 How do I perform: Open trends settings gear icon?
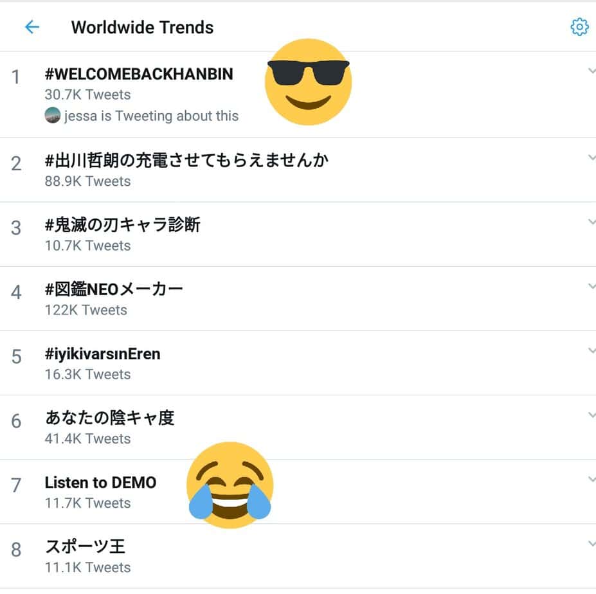tap(579, 27)
